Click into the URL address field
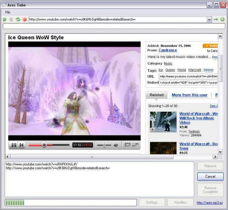The image size is (228, 210). pyautogui.click(x=118, y=19)
